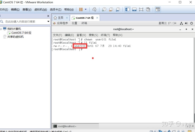Open the 选项卡(T) menu
The height and width of the screenshot is (132, 195).
point(56,9)
